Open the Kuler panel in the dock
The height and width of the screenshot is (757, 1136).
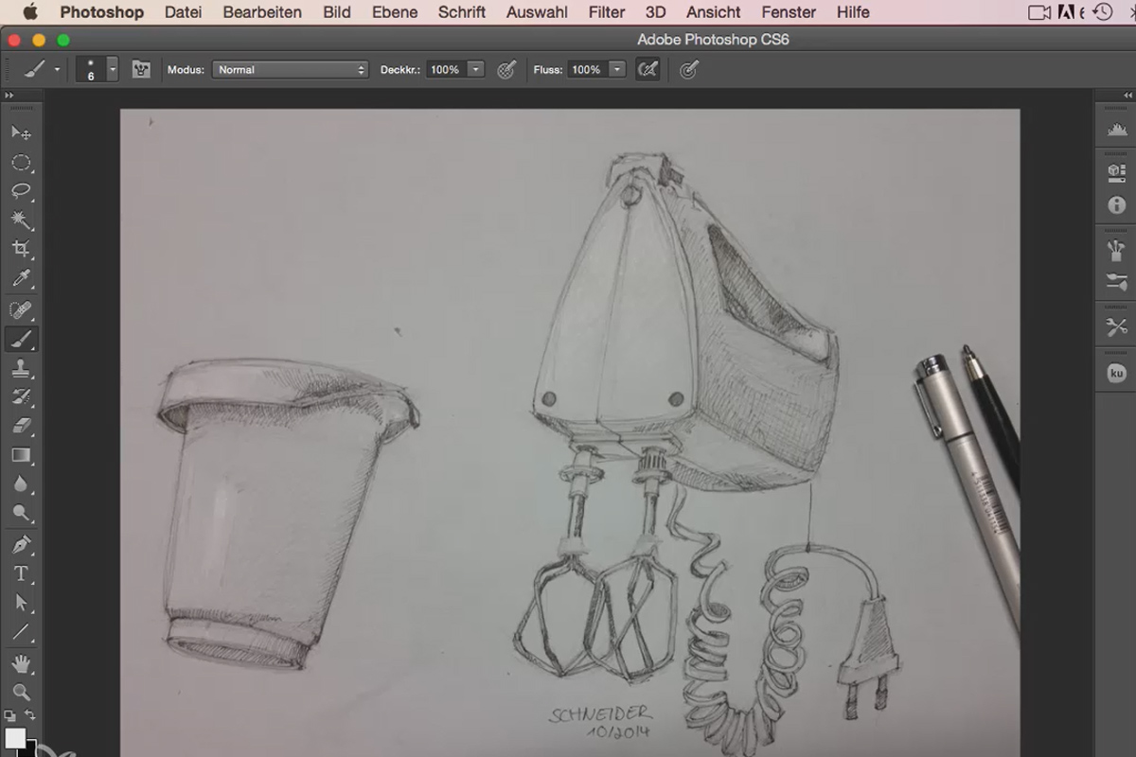pos(1116,372)
